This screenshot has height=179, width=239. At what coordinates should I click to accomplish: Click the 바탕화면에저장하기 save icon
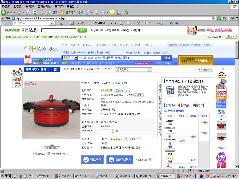click(49, 153)
